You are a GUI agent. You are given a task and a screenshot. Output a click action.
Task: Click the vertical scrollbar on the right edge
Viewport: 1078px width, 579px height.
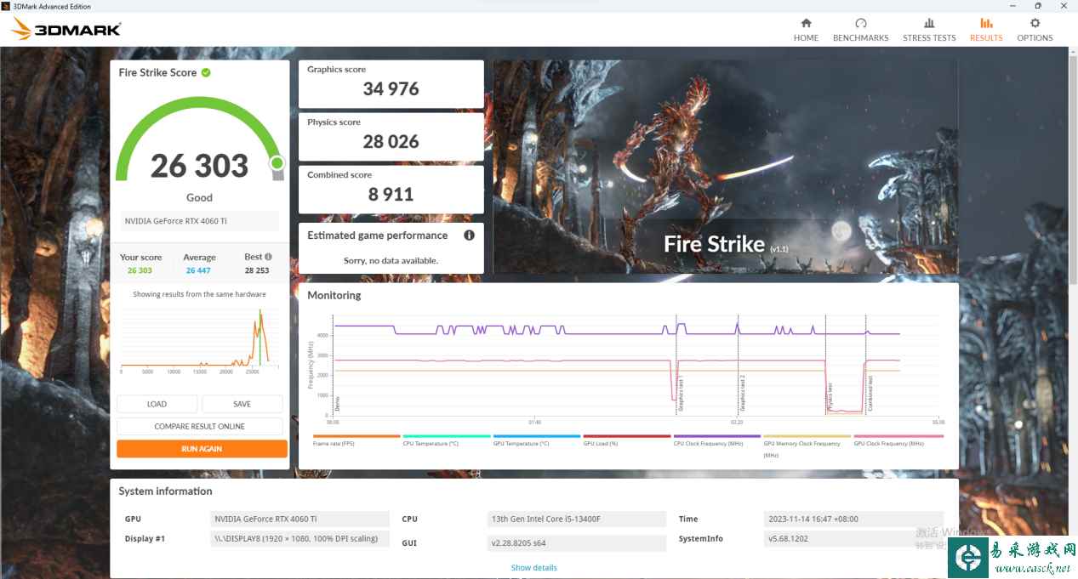(x=1073, y=170)
